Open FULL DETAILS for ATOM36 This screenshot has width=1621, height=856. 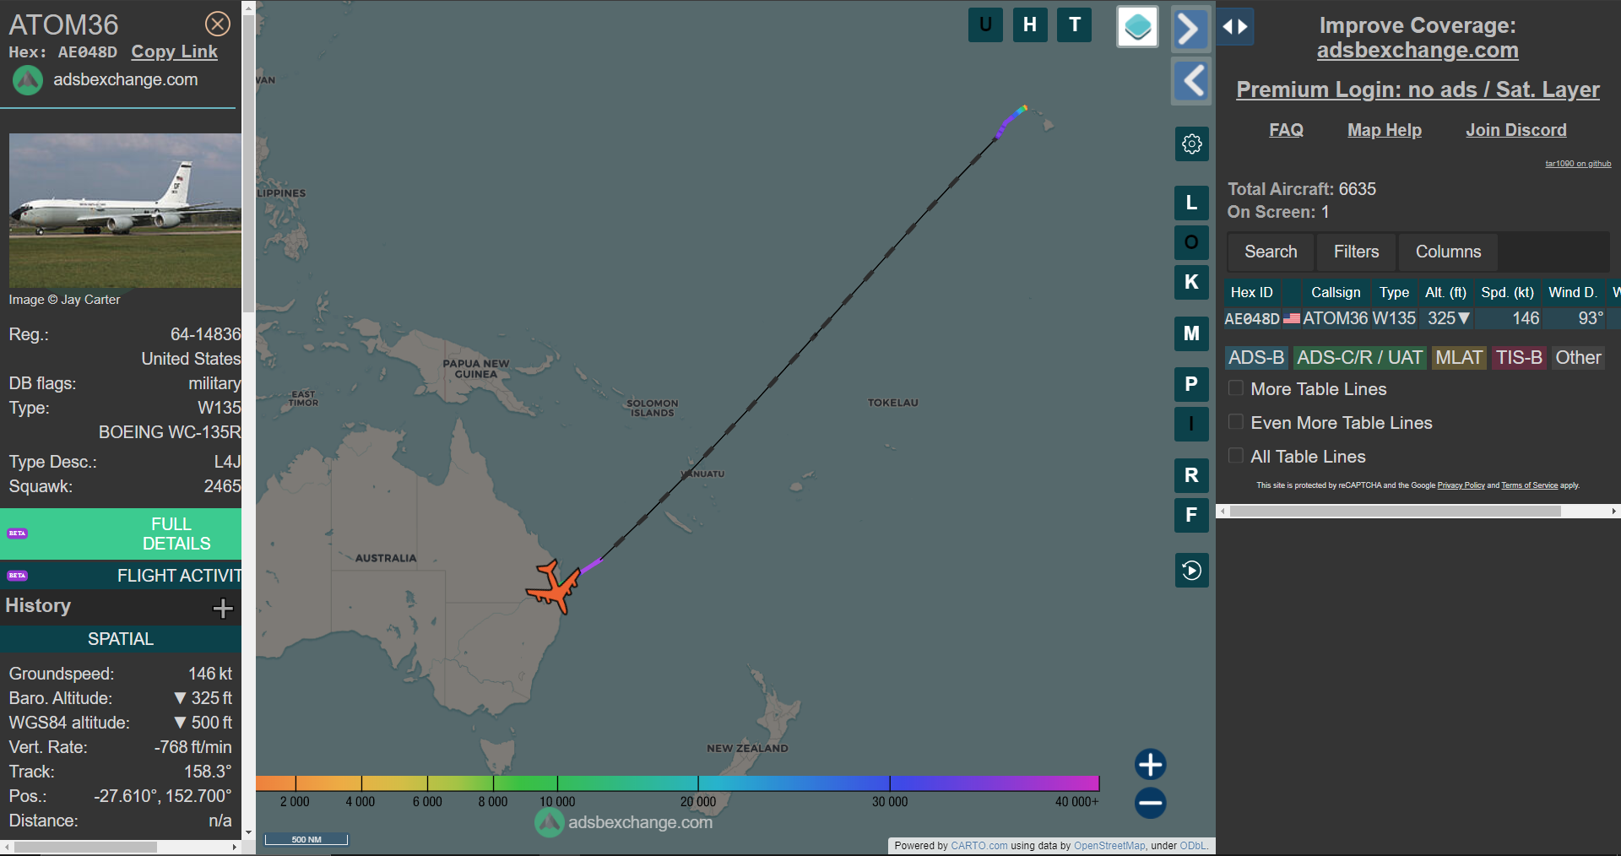(121, 534)
